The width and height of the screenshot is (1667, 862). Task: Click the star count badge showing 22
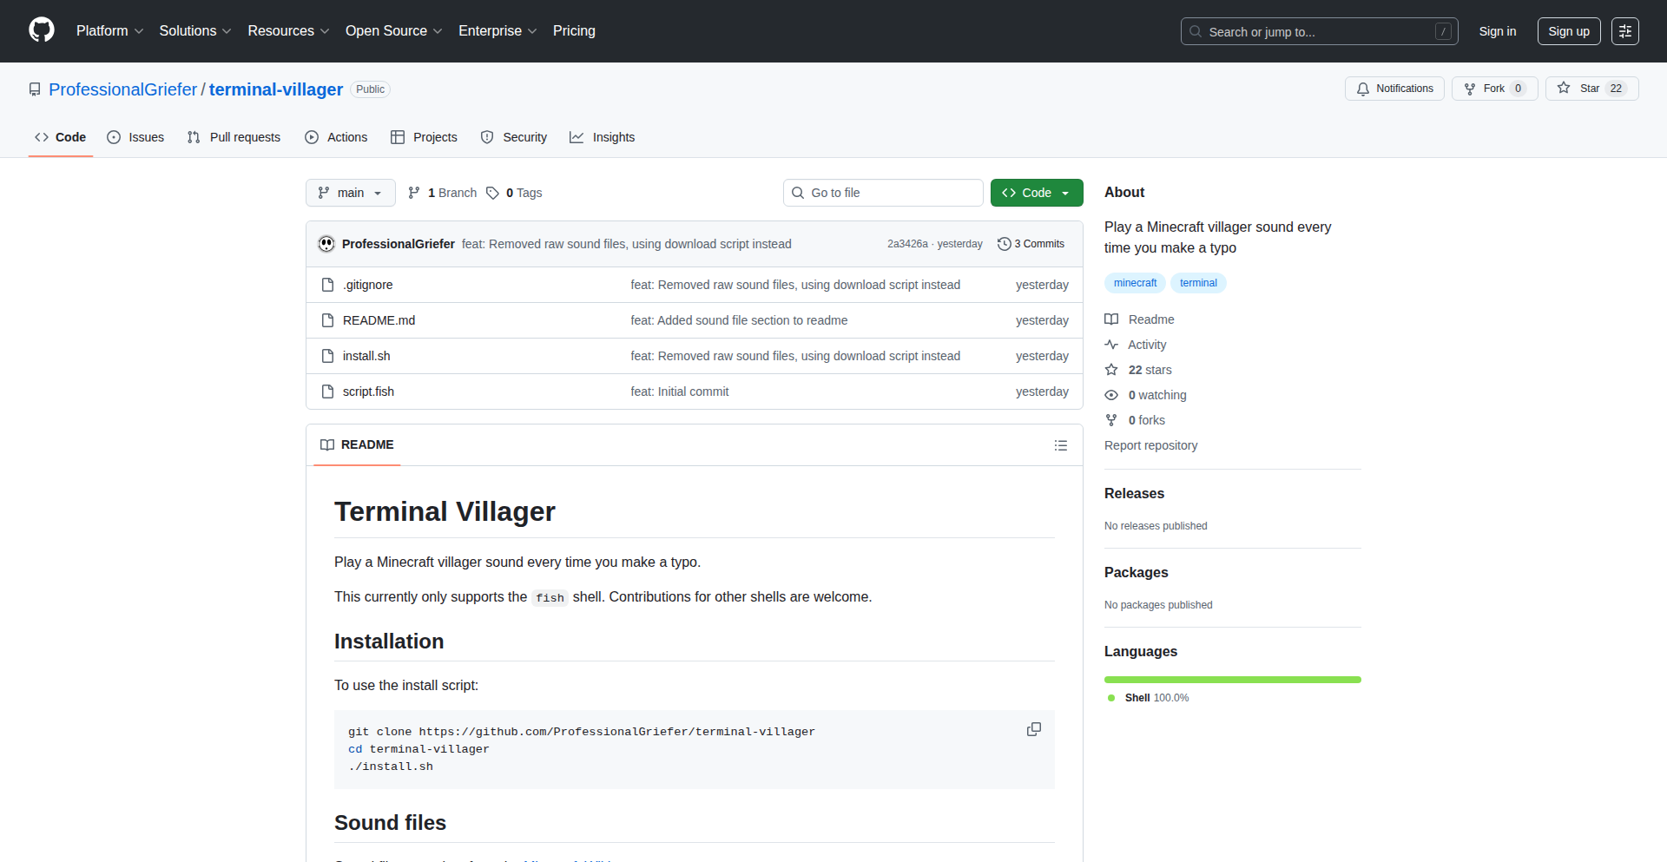pyautogui.click(x=1616, y=89)
